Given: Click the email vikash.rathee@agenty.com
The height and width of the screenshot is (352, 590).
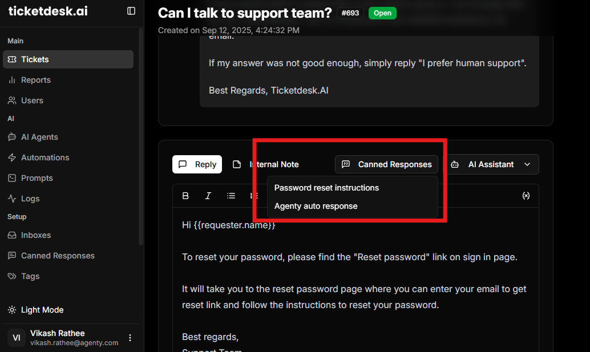Looking at the screenshot, I should pos(74,343).
